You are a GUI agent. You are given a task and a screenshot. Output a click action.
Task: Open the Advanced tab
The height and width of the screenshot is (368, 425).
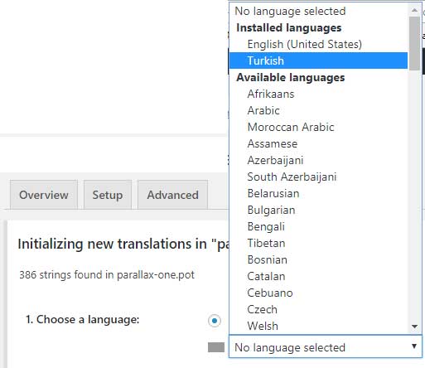point(172,195)
